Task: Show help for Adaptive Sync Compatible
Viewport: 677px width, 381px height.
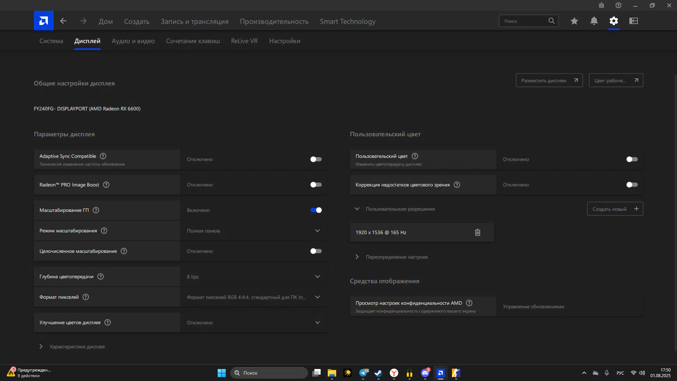Action: 103,156
